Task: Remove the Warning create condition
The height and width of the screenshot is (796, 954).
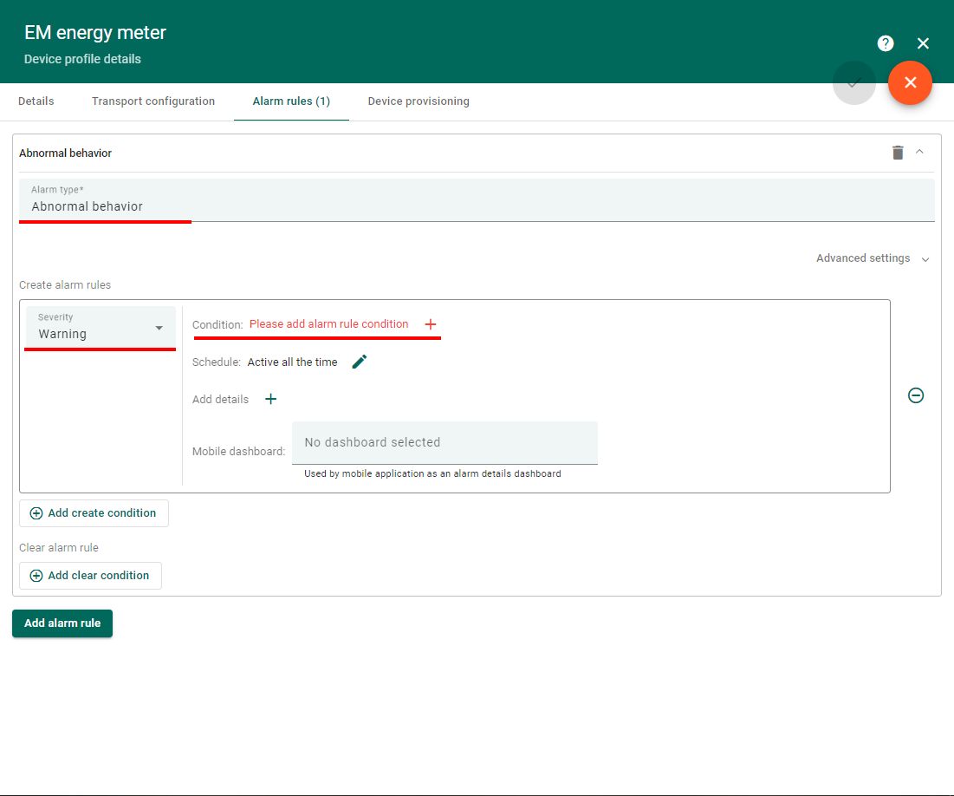Action: click(x=916, y=395)
